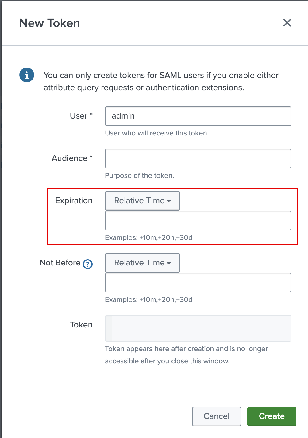Click Cancel to dismiss the dialog
The height and width of the screenshot is (438, 308).
pos(216,416)
